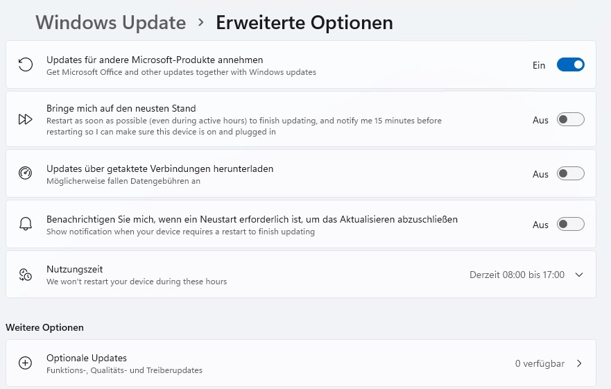Click the 'Erweiterte Optionen' page heading
The image size is (611, 389).
(x=304, y=23)
